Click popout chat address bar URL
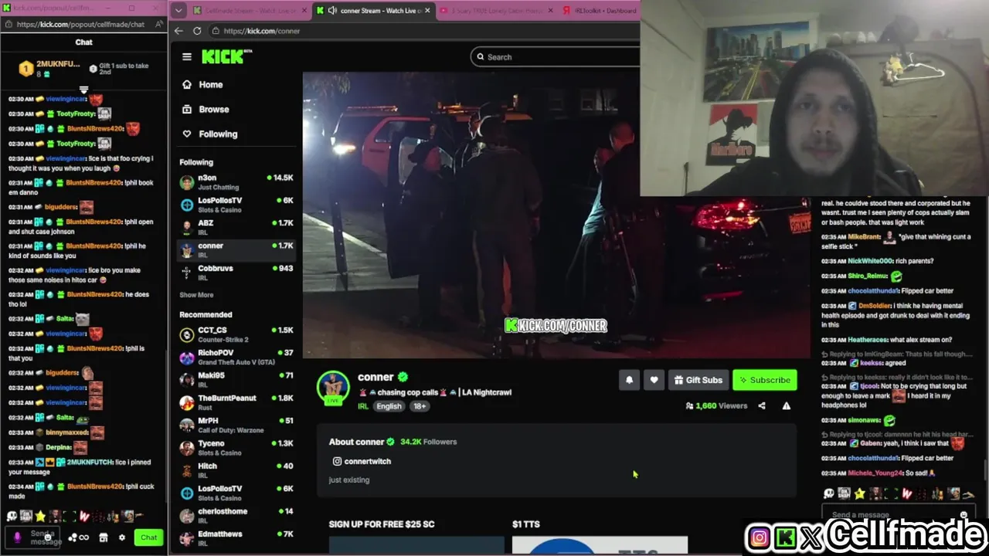 pyautogui.click(x=80, y=24)
